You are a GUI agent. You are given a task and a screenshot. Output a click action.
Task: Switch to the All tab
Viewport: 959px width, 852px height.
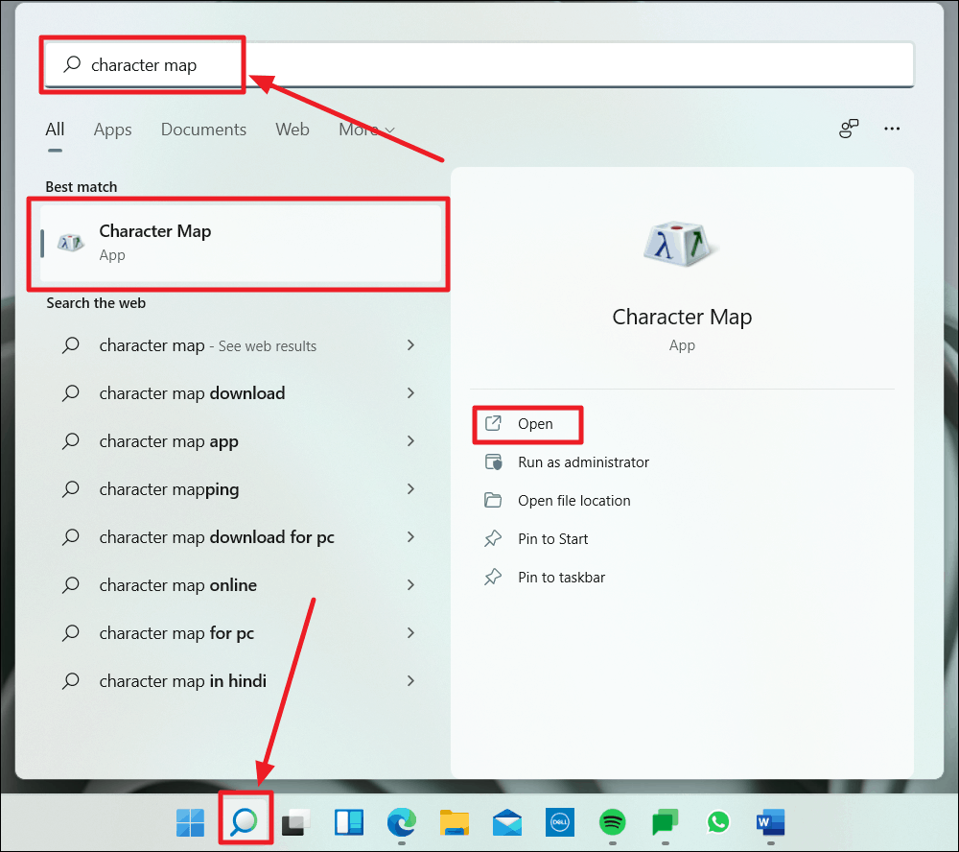55,130
